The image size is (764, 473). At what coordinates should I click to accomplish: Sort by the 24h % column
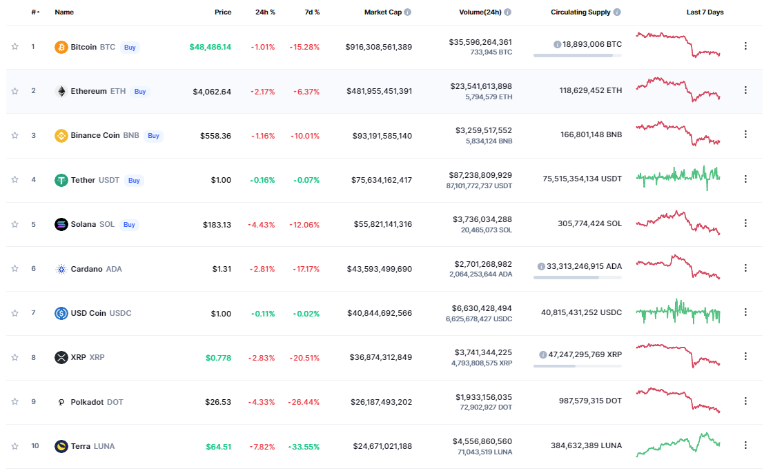pos(265,12)
